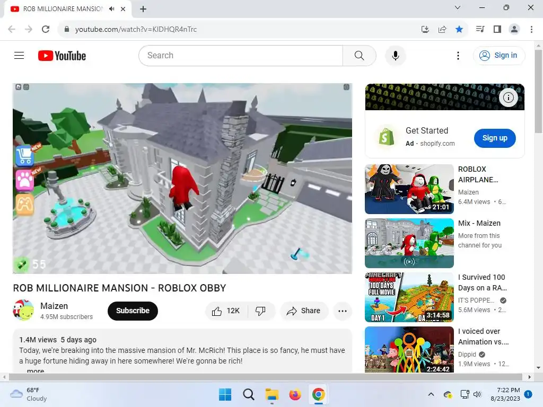Open the Windows Start menu
543x407 pixels.
[225, 394]
